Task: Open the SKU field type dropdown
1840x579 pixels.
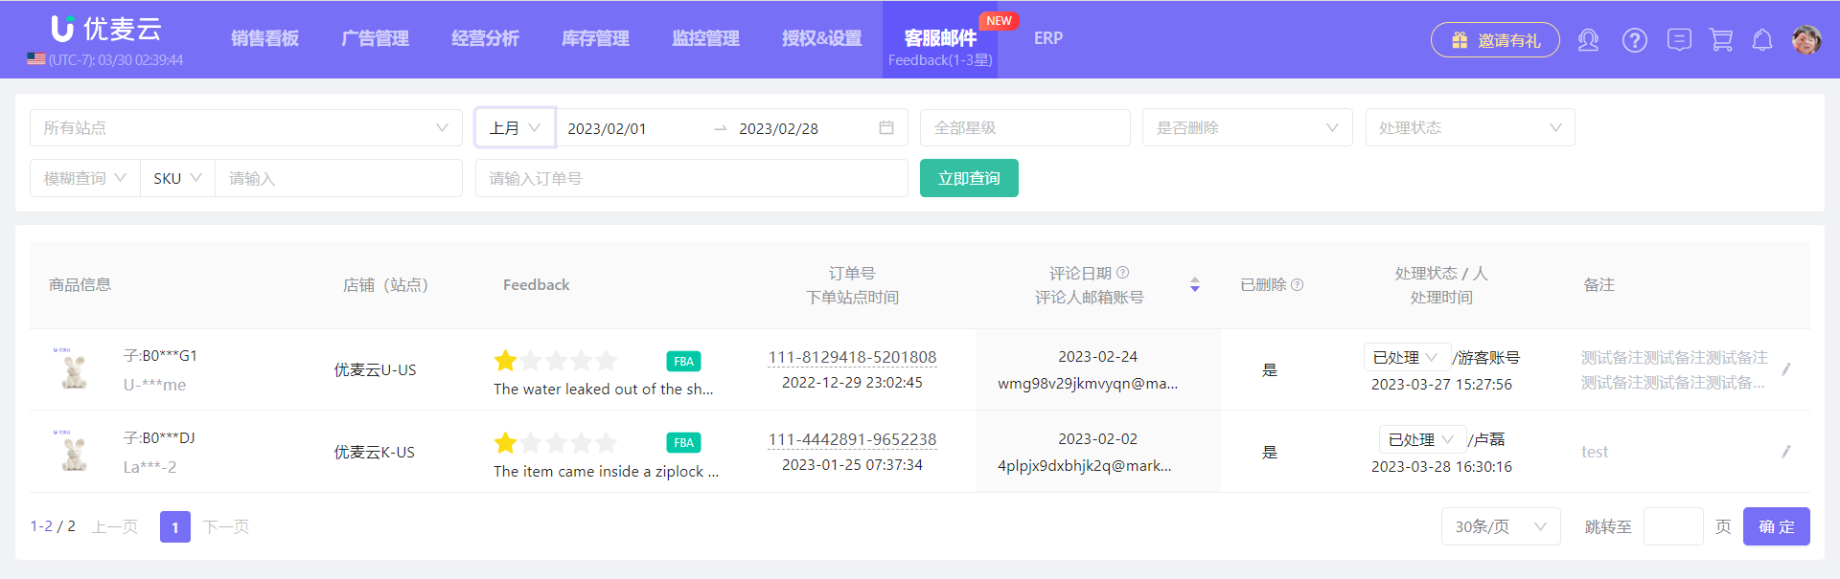Action: (x=177, y=178)
